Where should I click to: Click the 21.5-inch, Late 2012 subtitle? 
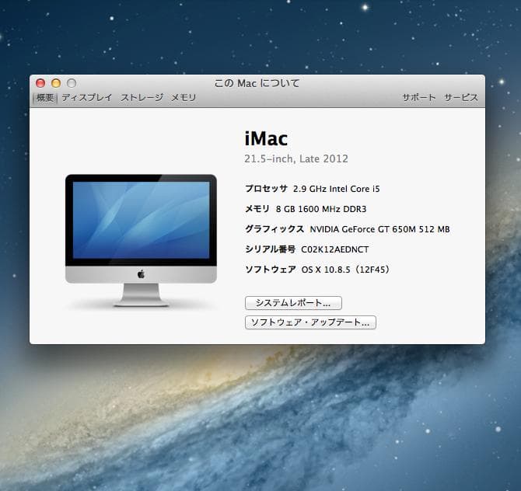[x=296, y=158]
